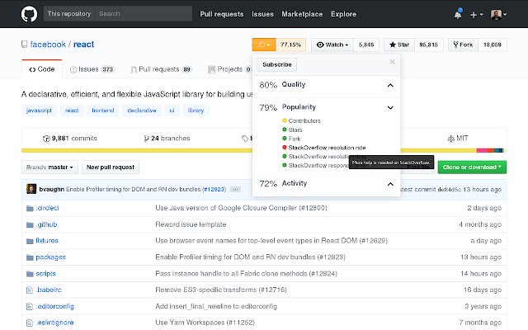Open the packages folder

coord(51,257)
